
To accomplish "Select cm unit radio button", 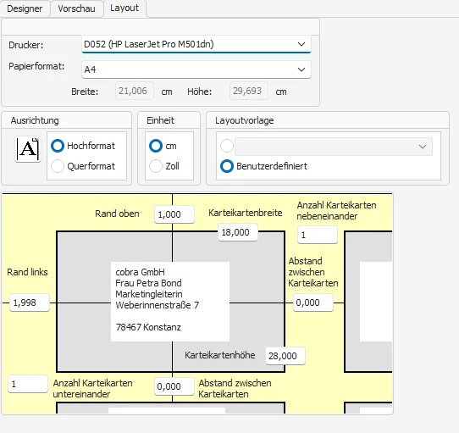I will [x=156, y=146].
